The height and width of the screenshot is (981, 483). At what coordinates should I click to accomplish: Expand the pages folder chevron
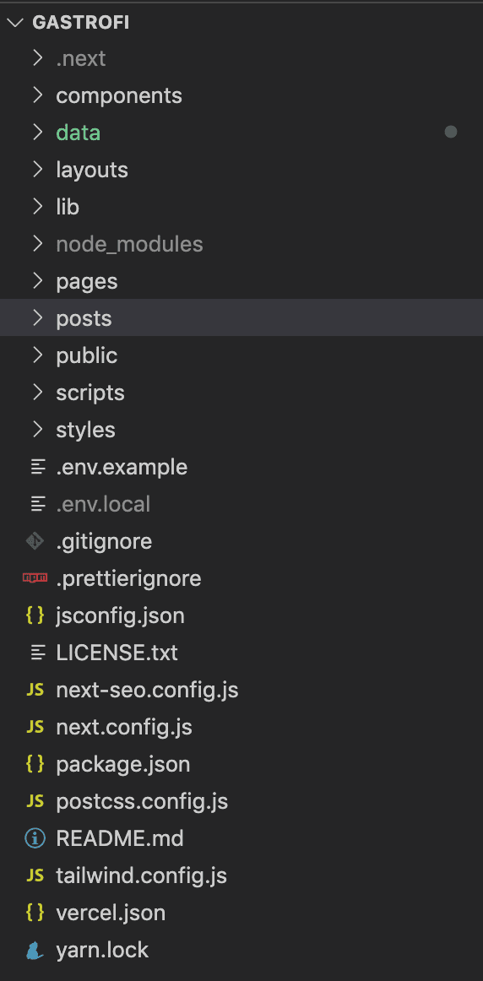coord(37,281)
